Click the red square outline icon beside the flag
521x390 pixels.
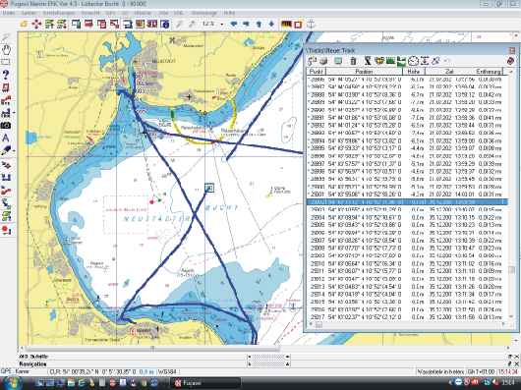[298, 25]
